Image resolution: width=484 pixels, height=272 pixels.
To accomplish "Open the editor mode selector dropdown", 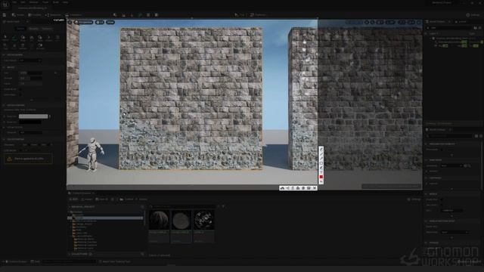I will coord(18,15).
